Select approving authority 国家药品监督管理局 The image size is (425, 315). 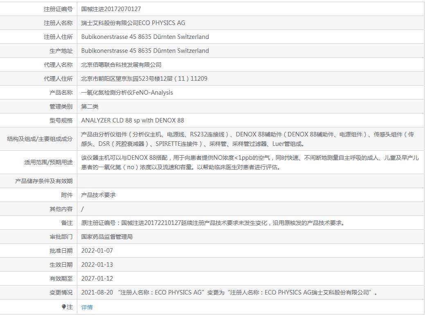pos(107,237)
